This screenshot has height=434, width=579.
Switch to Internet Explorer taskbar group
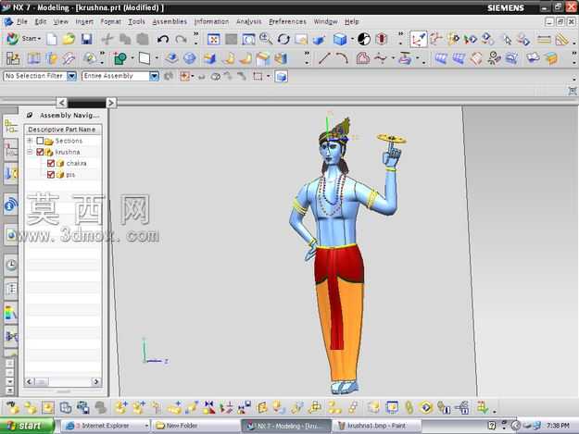pos(105,426)
